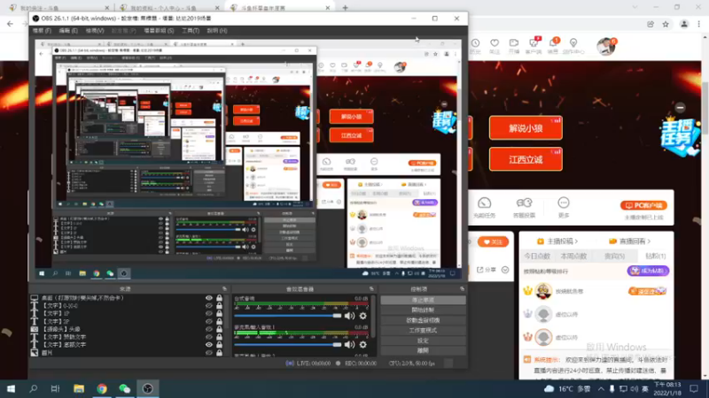
Task: Toggle visibility eye of 【文字】0-10-0 source
Action: 209,305
